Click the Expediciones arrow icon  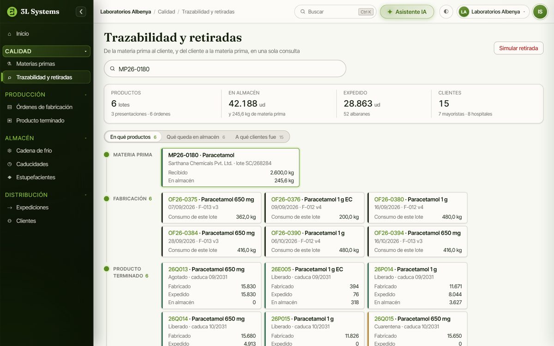(10, 208)
